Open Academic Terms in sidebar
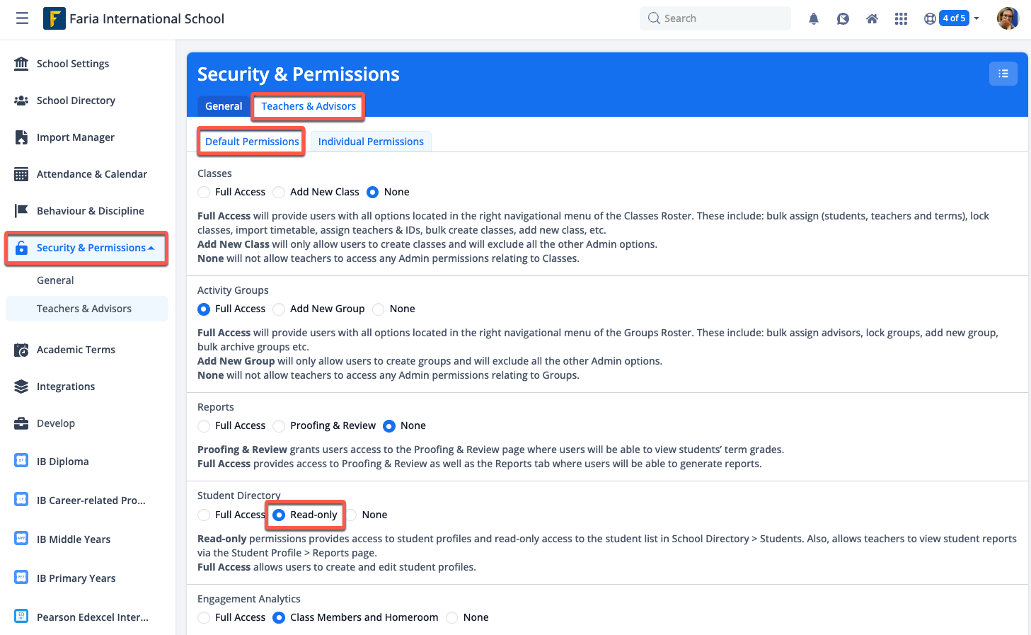This screenshot has height=635, width=1031. (76, 350)
